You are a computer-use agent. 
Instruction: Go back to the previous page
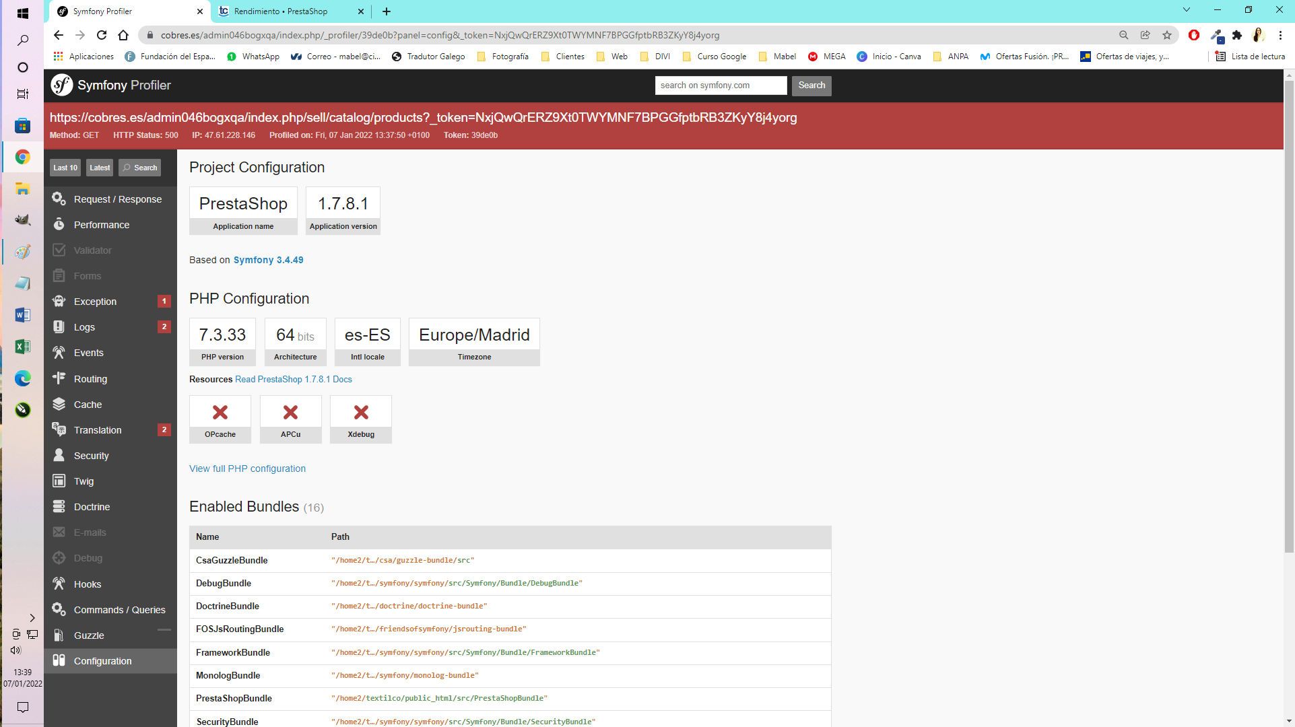[59, 35]
